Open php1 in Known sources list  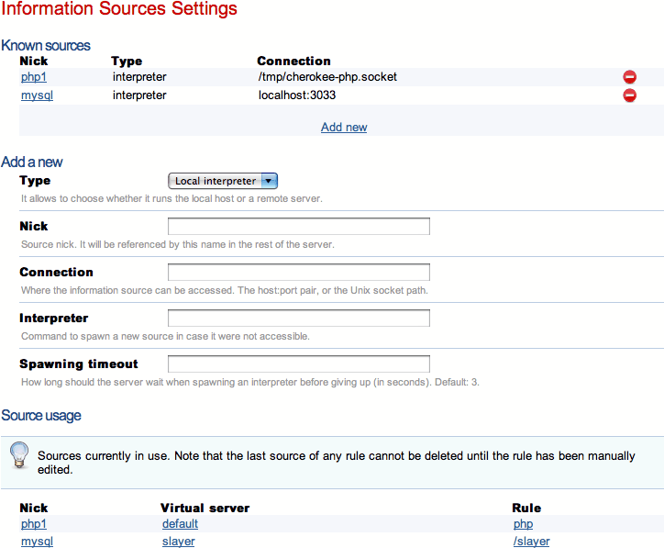click(34, 77)
